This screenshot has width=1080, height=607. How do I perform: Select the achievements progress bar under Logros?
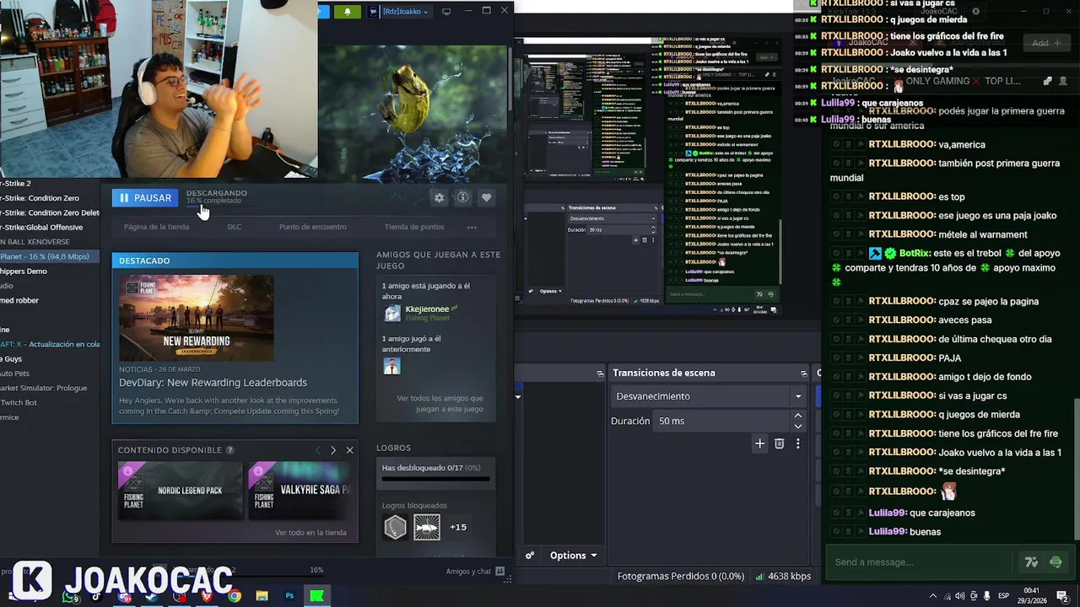(435, 479)
